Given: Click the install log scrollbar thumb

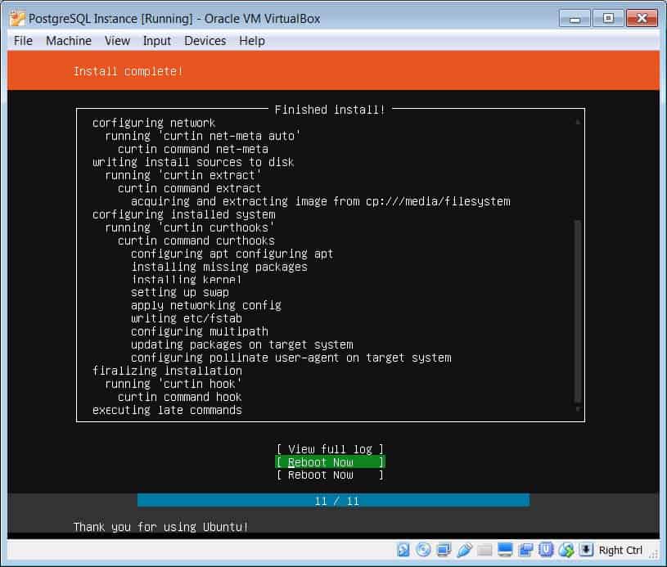Looking at the screenshot, I should click(578, 311).
